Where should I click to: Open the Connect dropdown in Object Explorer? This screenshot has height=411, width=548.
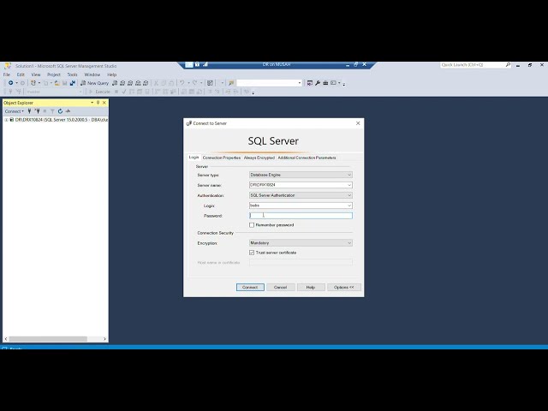coord(14,111)
